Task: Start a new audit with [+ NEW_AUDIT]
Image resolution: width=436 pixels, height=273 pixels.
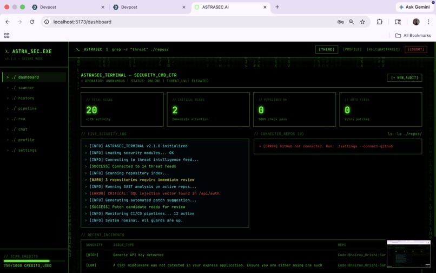Action: pyautogui.click(x=404, y=77)
